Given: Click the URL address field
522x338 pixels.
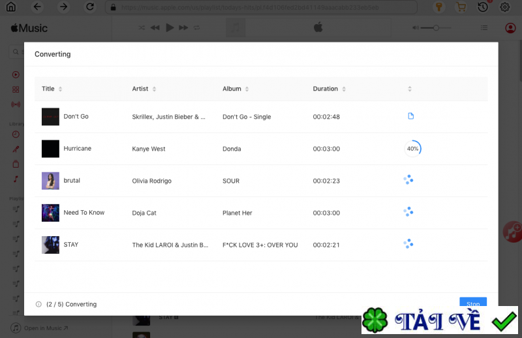Looking at the screenshot, I should 262,7.
